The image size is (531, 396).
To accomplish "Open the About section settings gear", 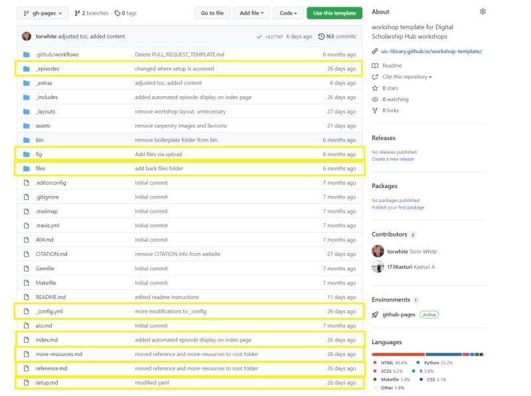I will point(484,11).
